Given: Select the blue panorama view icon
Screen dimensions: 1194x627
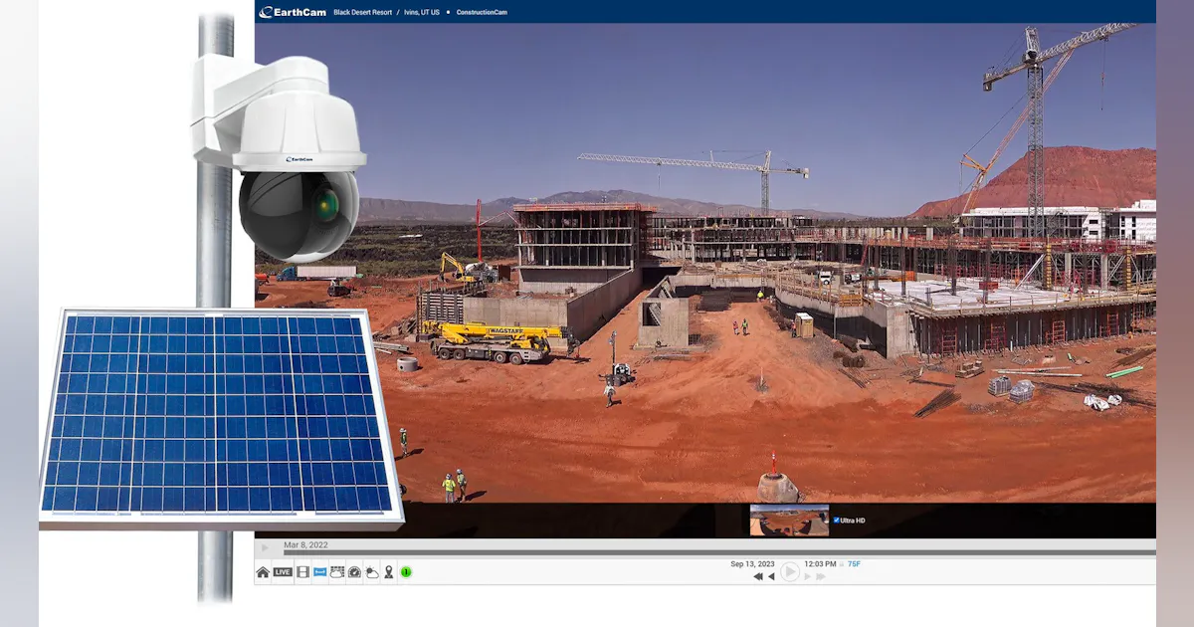Looking at the screenshot, I should (x=320, y=572).
